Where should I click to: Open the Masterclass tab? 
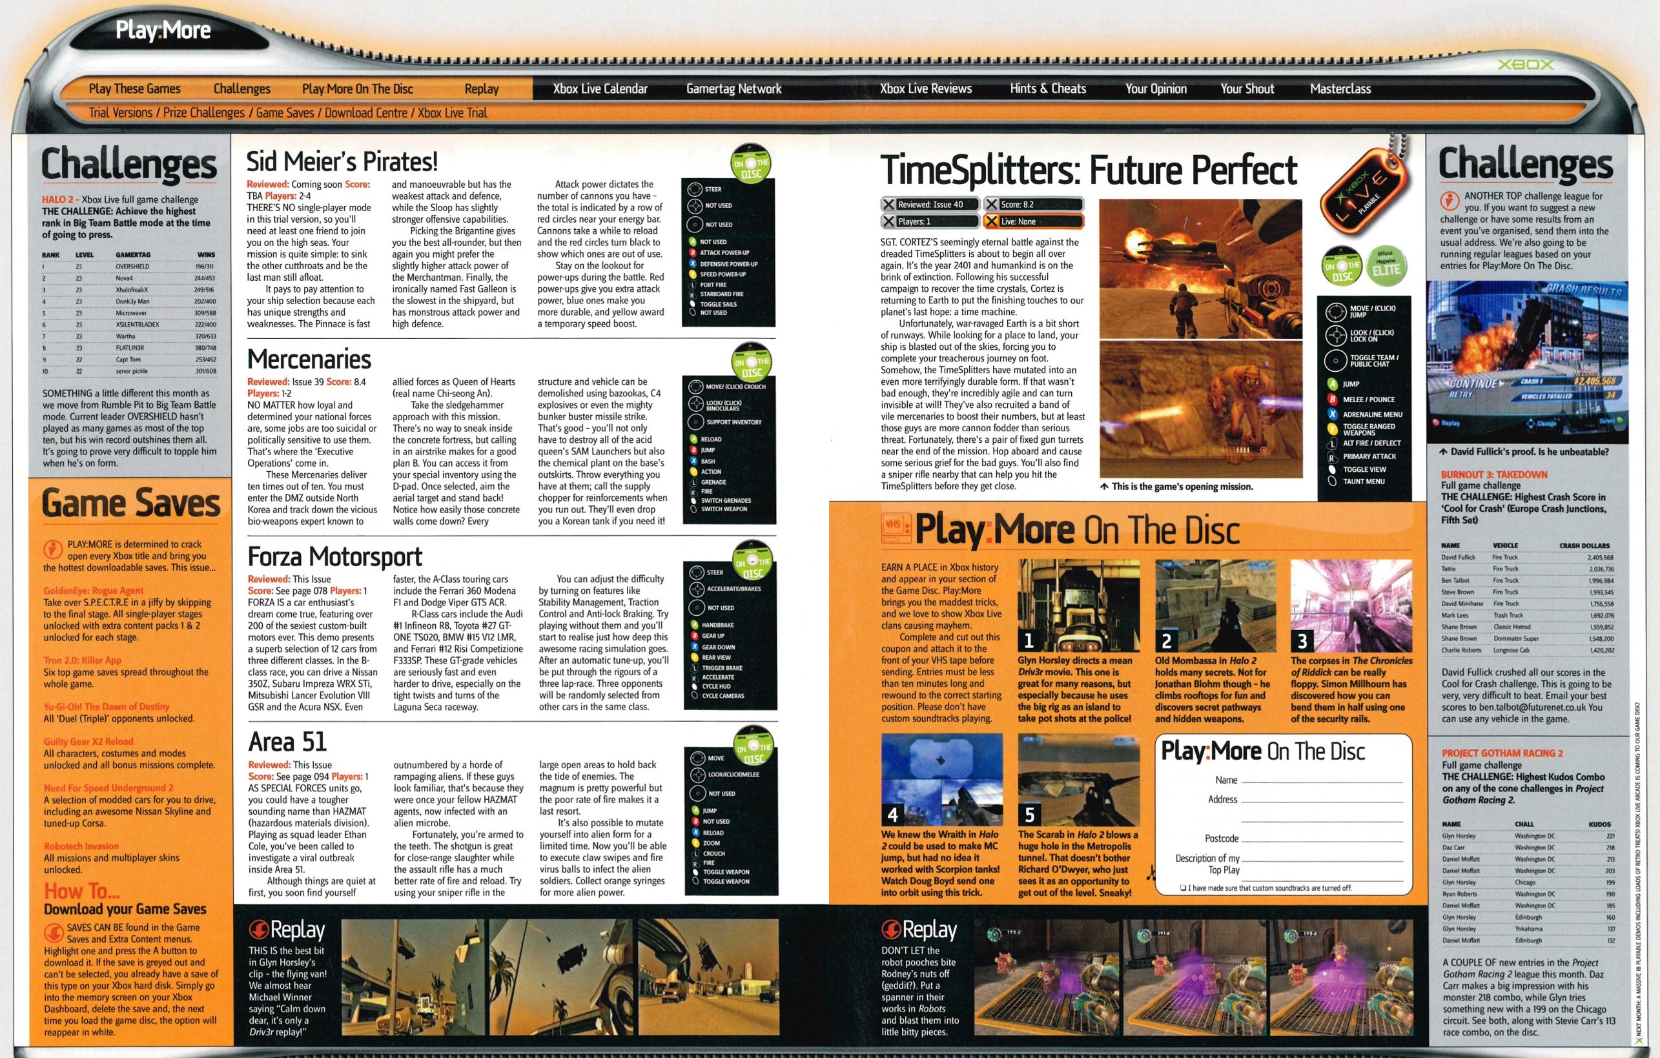tap(1341, 89)
